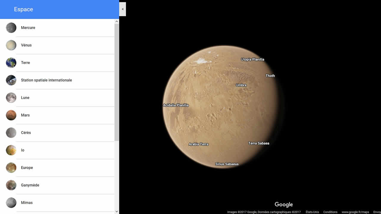Click the list scrollbar up arrow

click(x=117, y=21)
